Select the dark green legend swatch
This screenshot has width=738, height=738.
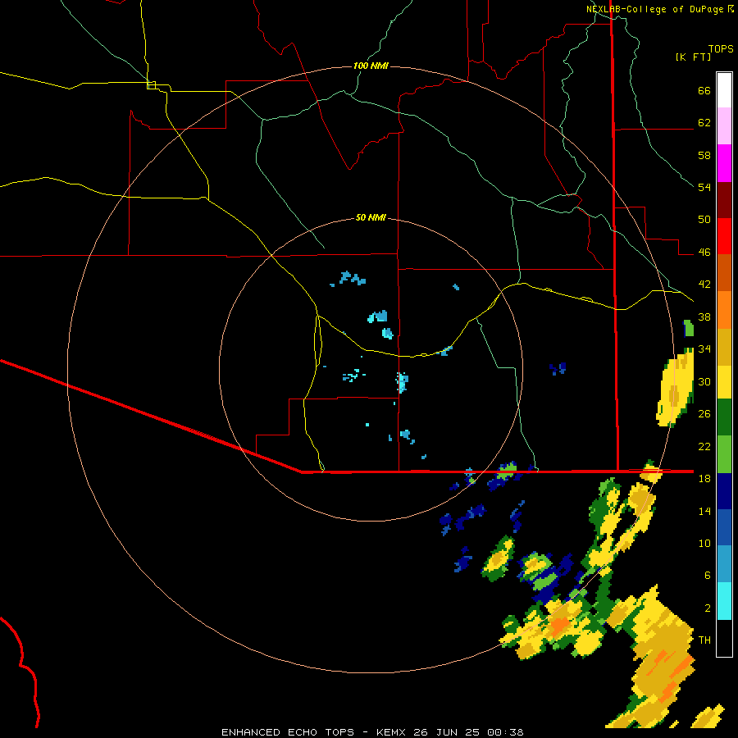tap(724, 417)
